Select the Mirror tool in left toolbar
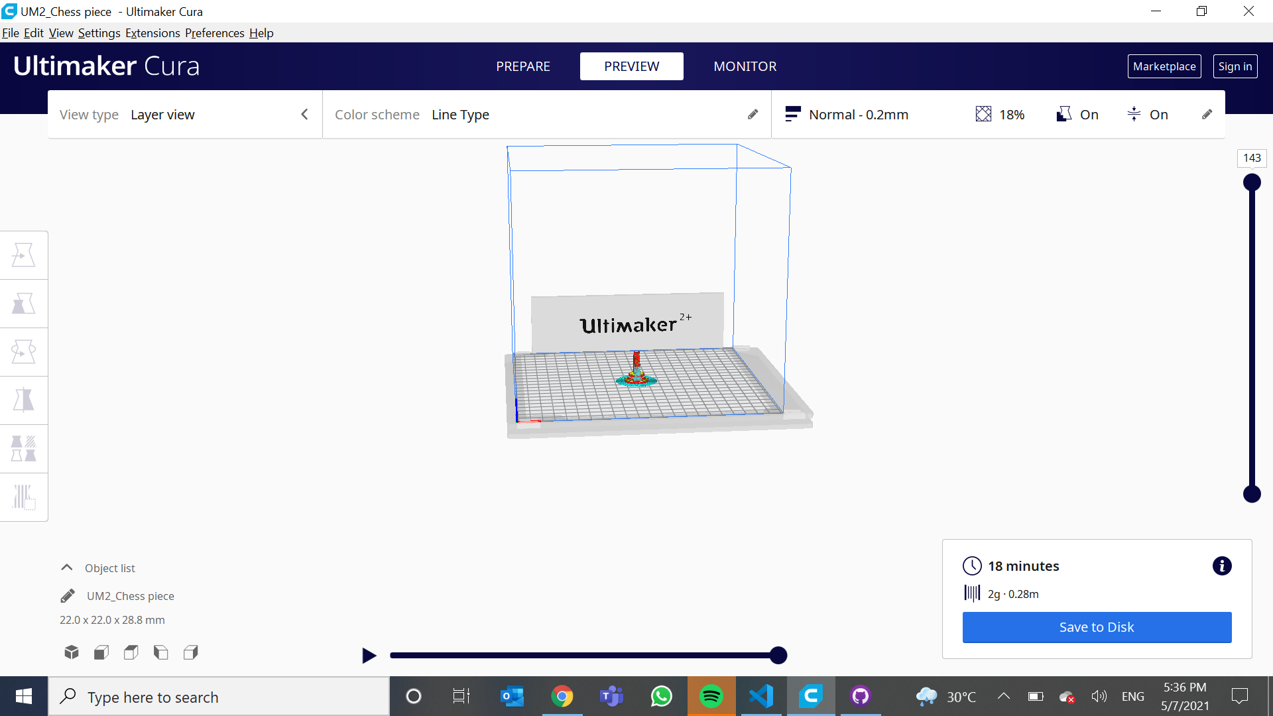Screen dimensions: 1273x716 pos(23,400)
